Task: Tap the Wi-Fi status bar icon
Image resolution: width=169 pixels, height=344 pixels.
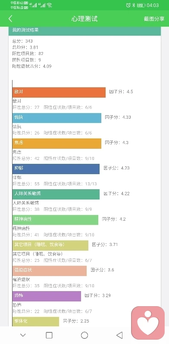Action: (49, 5)
